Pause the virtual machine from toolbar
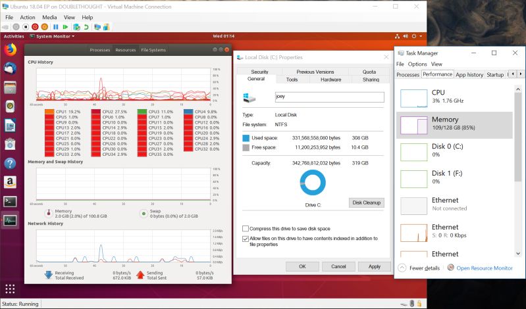 coord(56,27)
